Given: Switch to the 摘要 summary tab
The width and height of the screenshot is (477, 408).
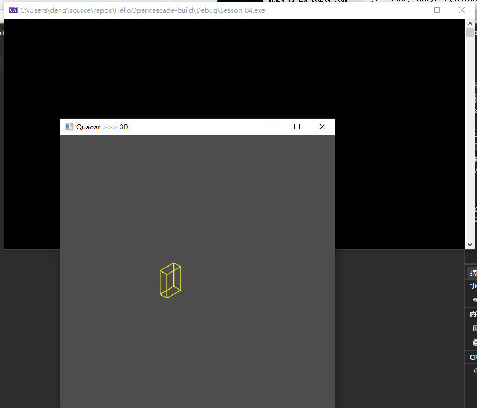Looking at the screenshot, I should (472, 273).
